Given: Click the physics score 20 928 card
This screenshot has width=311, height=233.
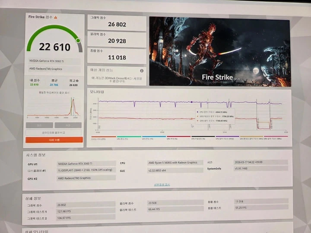Looking at the screenshot, I should click(117, 39).
